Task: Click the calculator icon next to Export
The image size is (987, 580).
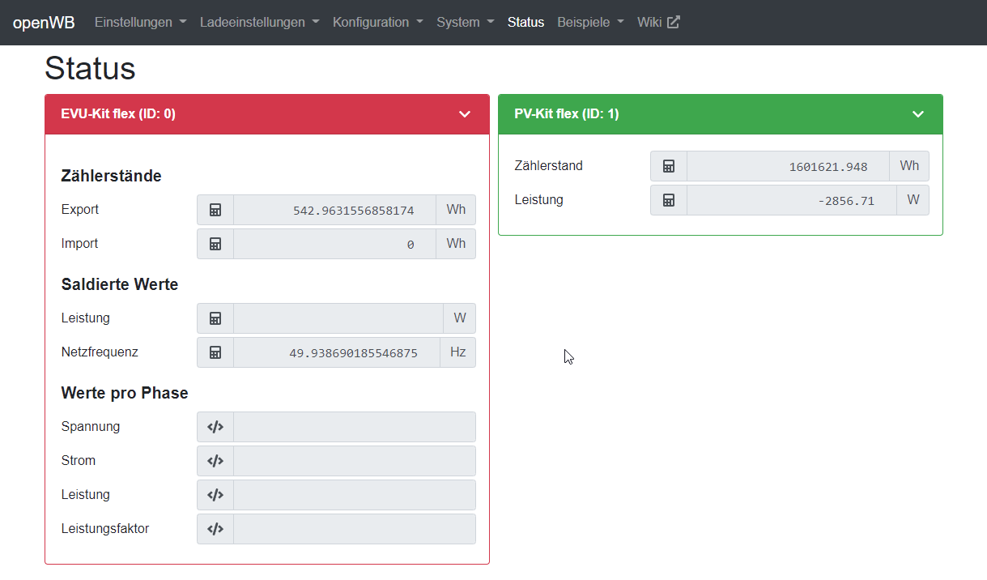Action: [215, 210]
